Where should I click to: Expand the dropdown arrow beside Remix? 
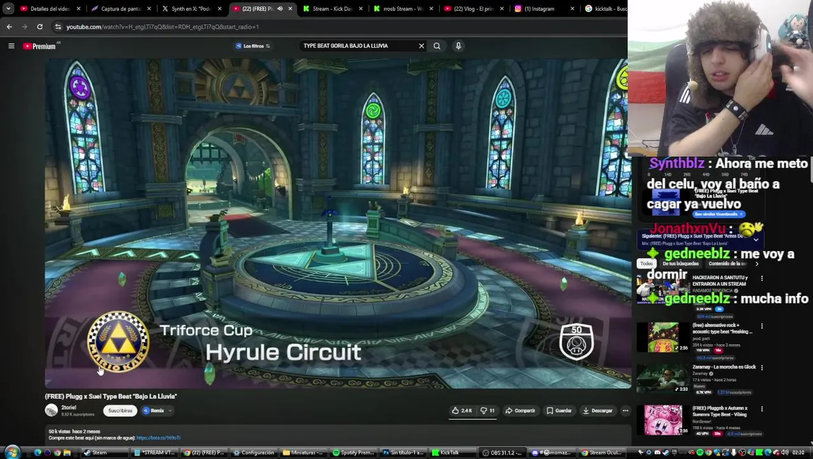click(170, 411)
